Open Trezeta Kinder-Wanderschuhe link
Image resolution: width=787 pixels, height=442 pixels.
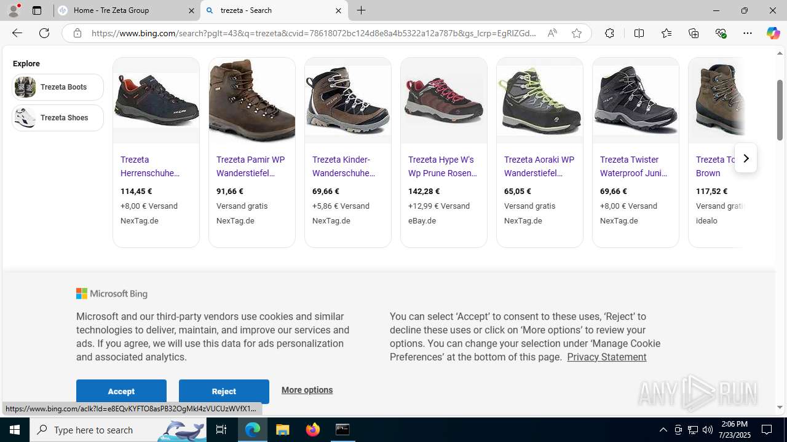click(343, 166)
